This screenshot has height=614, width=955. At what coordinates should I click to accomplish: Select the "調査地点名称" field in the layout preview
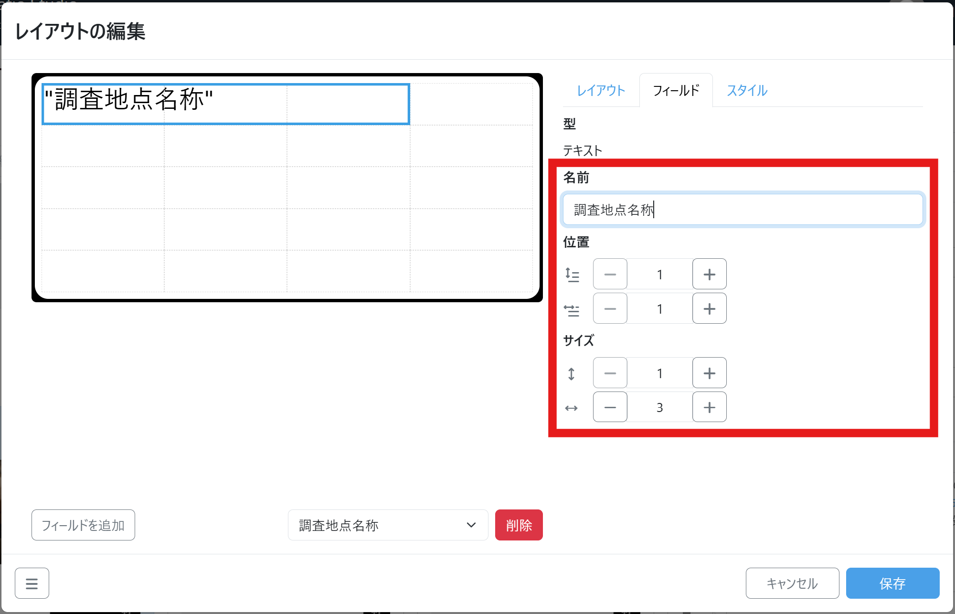[225, 104]
